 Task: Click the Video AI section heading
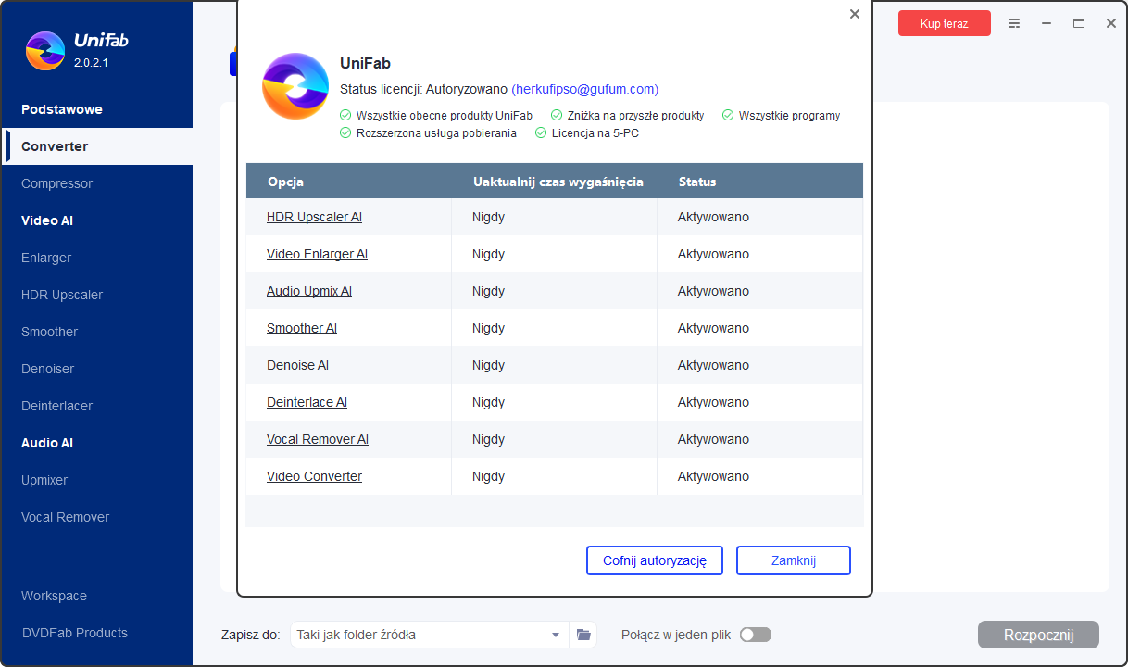[x=47, y=220]
